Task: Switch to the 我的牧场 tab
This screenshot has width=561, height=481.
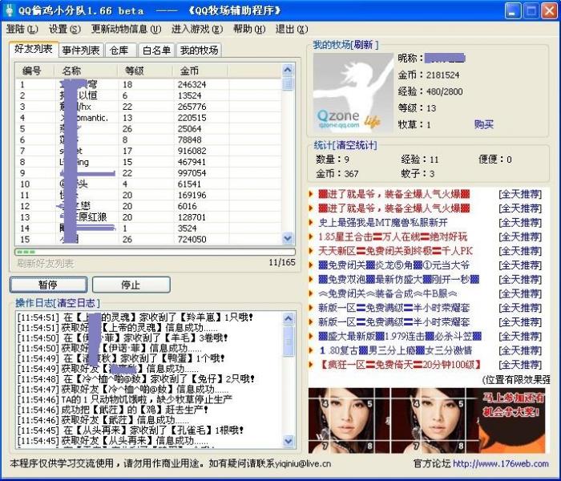Action: tap(200, 50)
